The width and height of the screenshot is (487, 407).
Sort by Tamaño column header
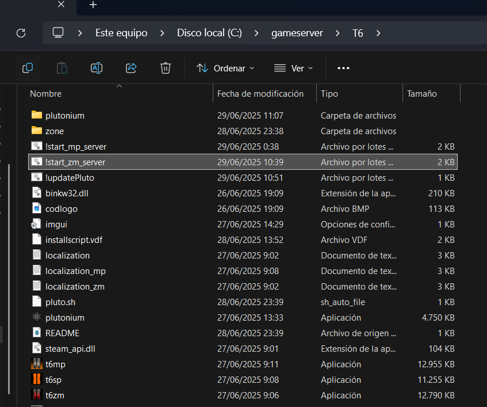coord(422,94)
